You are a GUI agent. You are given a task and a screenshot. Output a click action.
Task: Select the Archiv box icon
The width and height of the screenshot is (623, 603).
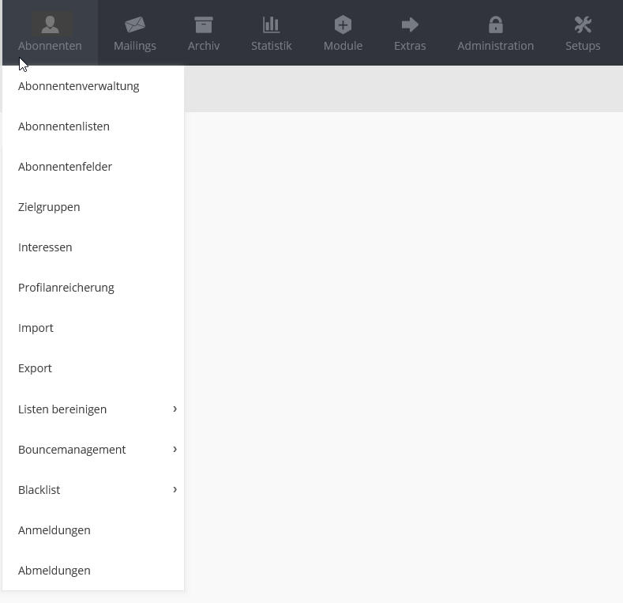coord(204,24)
